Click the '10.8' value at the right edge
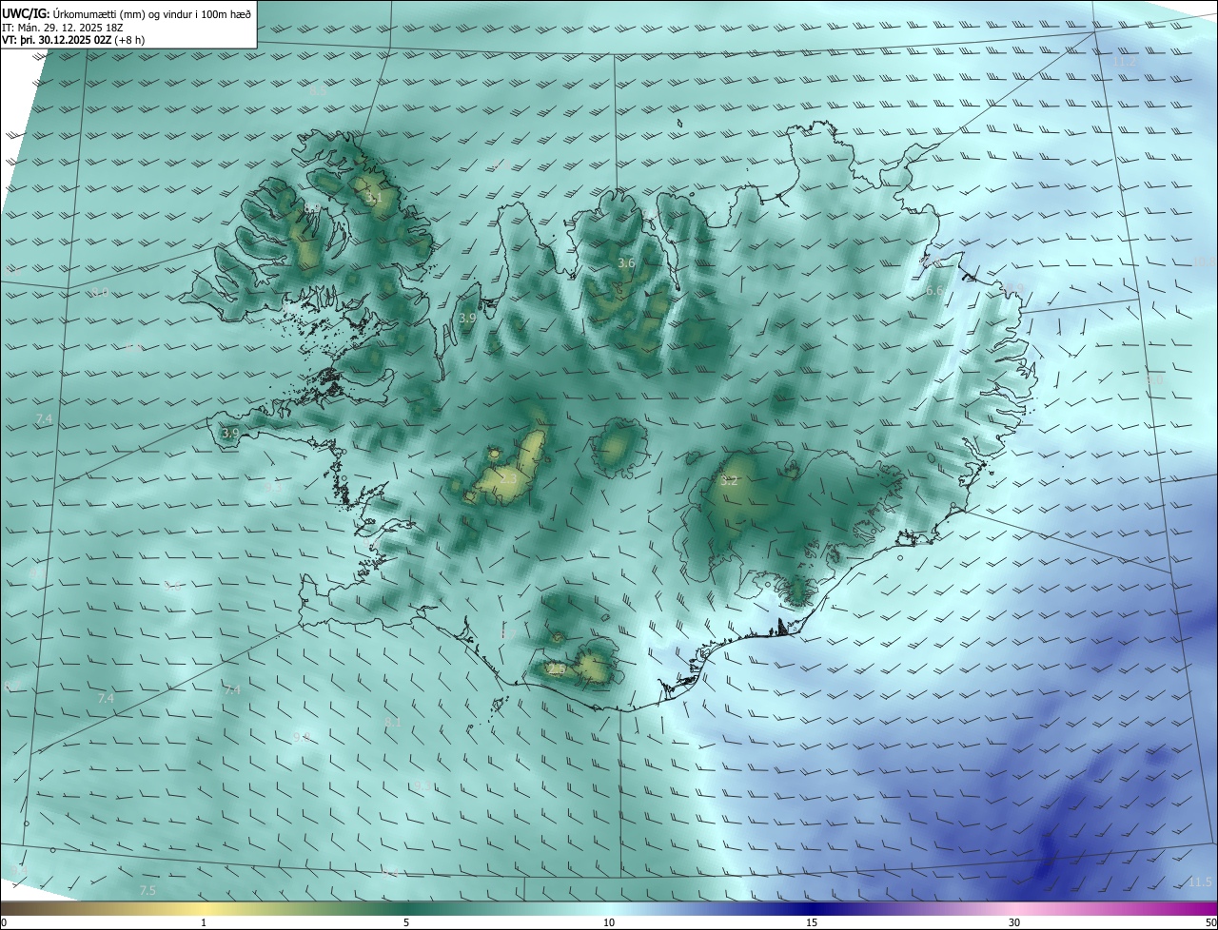The width and height of the screenshot is (1218, 930). (x=1205, y=261)
